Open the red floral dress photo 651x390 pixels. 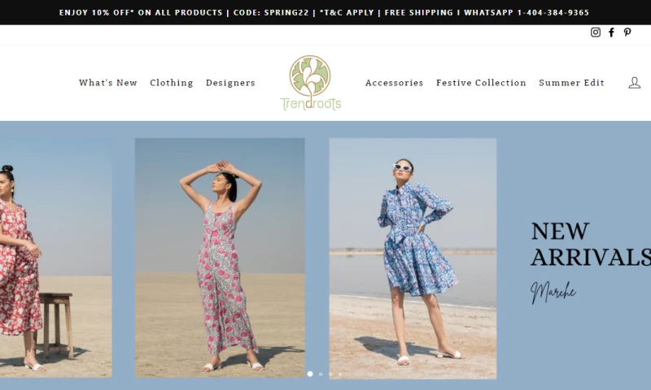click(x=55, y=258)
